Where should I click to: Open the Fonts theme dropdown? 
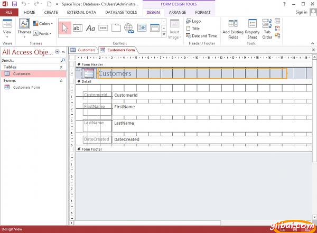[42, 33]
